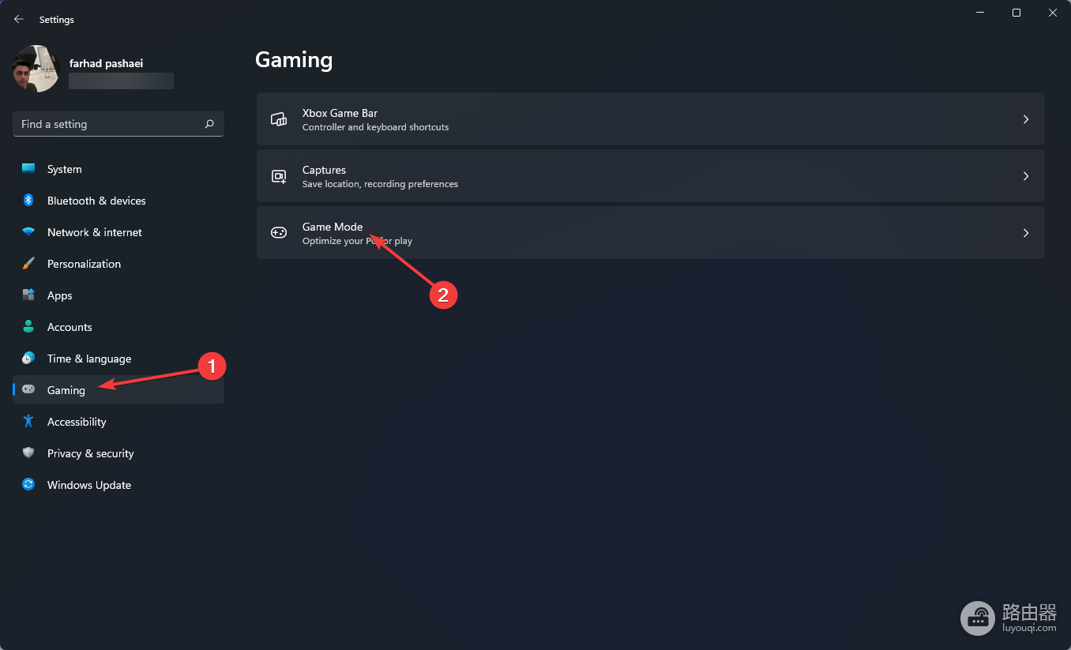
Task: Click the Find a setting search field
Action: pos(118,124)
